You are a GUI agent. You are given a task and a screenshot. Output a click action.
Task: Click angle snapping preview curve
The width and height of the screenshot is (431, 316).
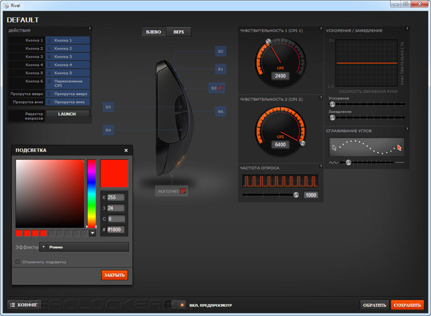pyautogui.click(x=366, y=147)
